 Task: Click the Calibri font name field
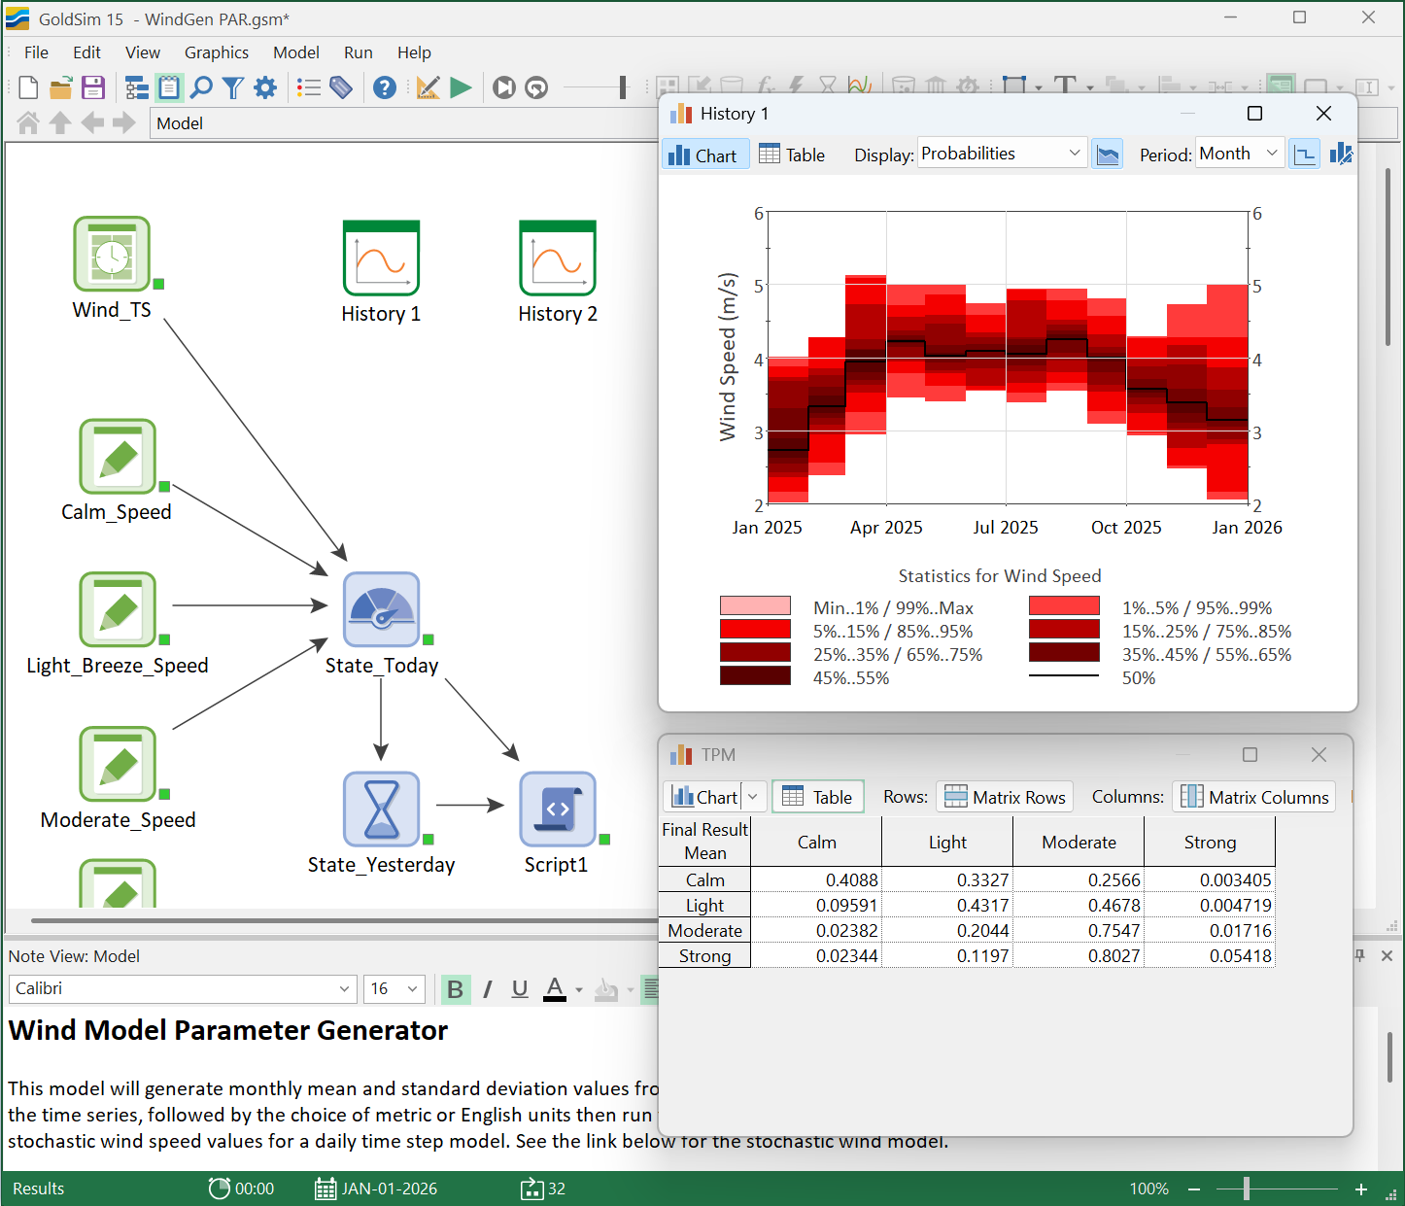[180, 988]
